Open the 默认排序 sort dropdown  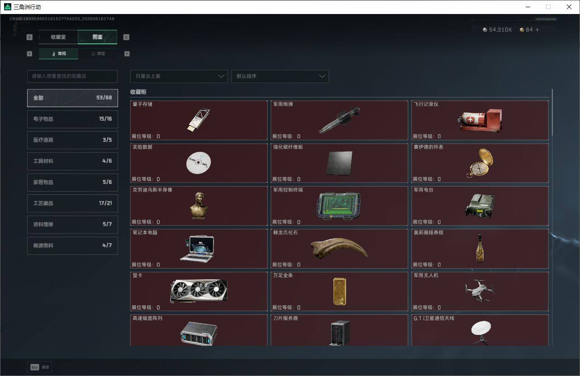(x=280, y=76)
